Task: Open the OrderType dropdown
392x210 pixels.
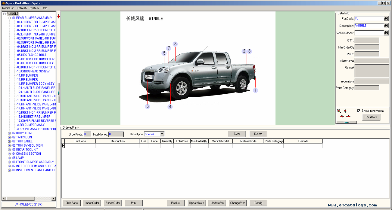Action: click(x=162, y=134)
